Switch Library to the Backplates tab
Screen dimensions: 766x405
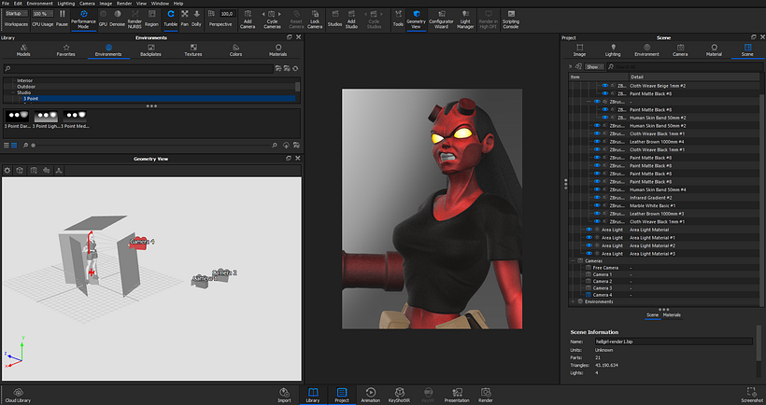click(x=151, y=50)
